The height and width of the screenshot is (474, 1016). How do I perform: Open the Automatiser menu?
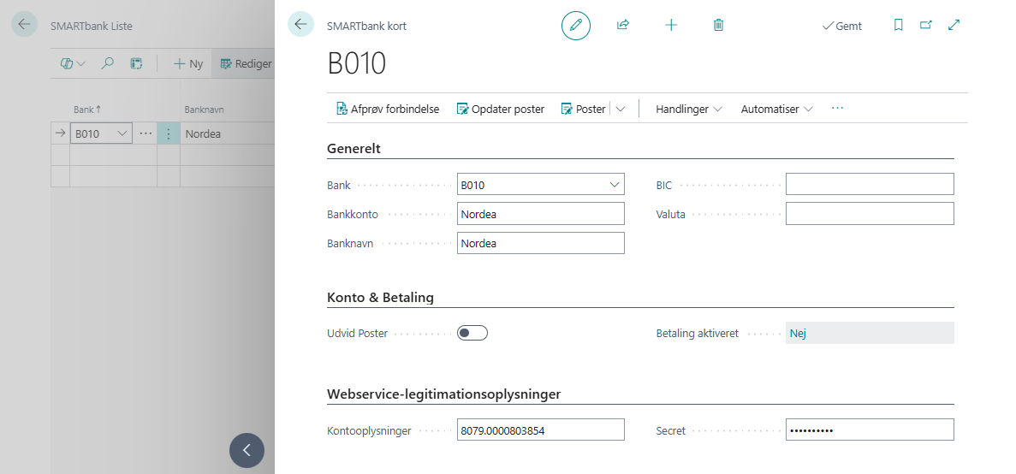(776, 110)
